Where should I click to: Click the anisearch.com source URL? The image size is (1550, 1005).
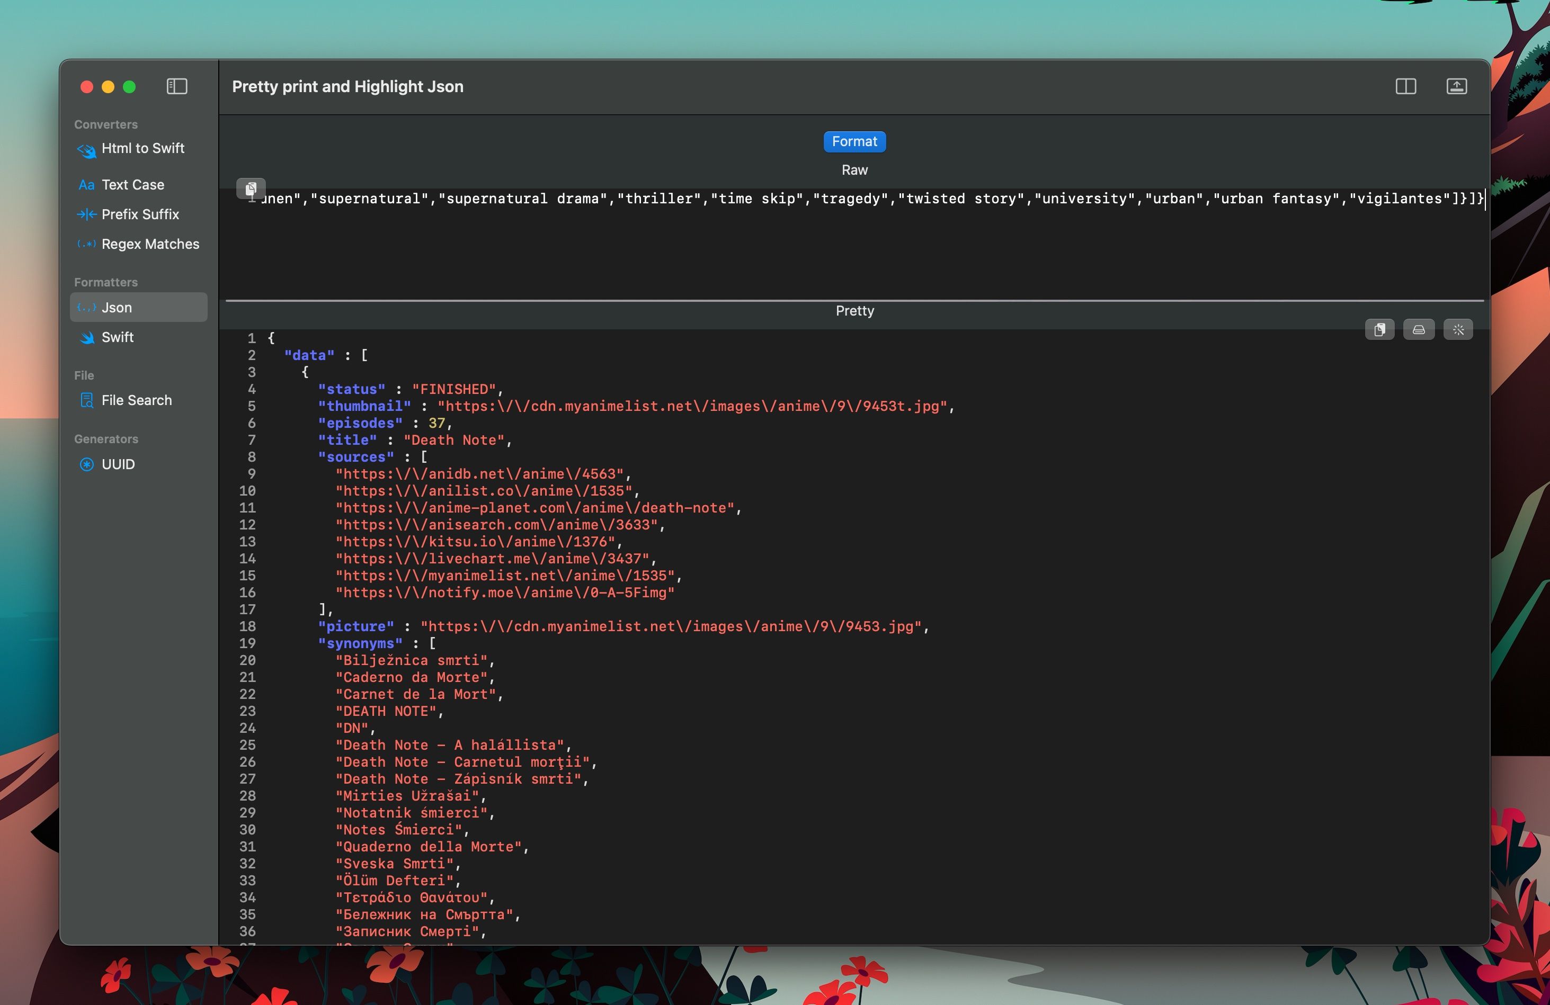tap(496, 525)
